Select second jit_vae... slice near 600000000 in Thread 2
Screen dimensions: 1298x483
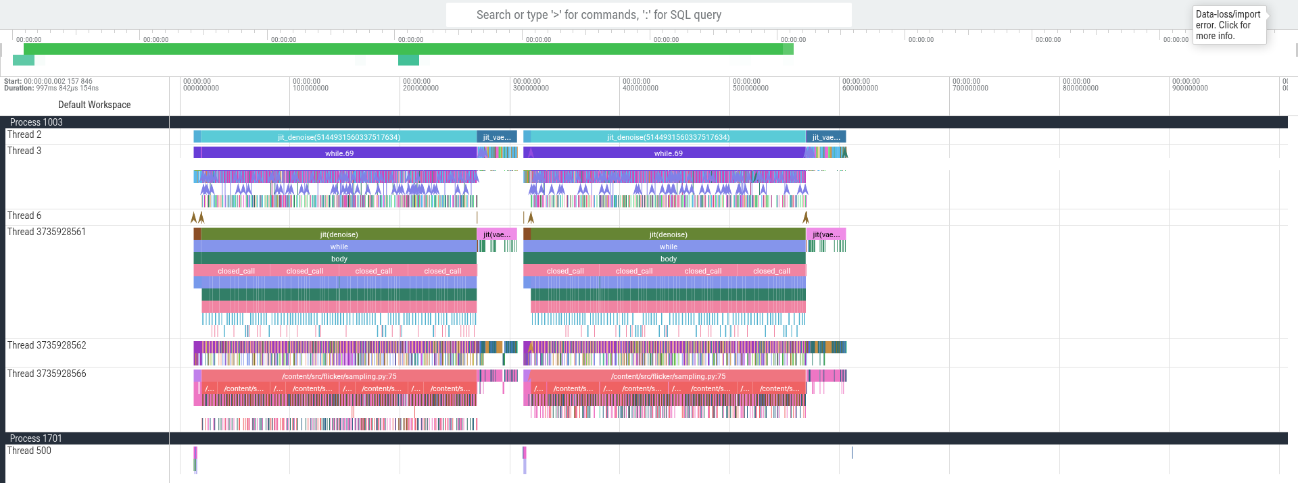click(826, 137)
